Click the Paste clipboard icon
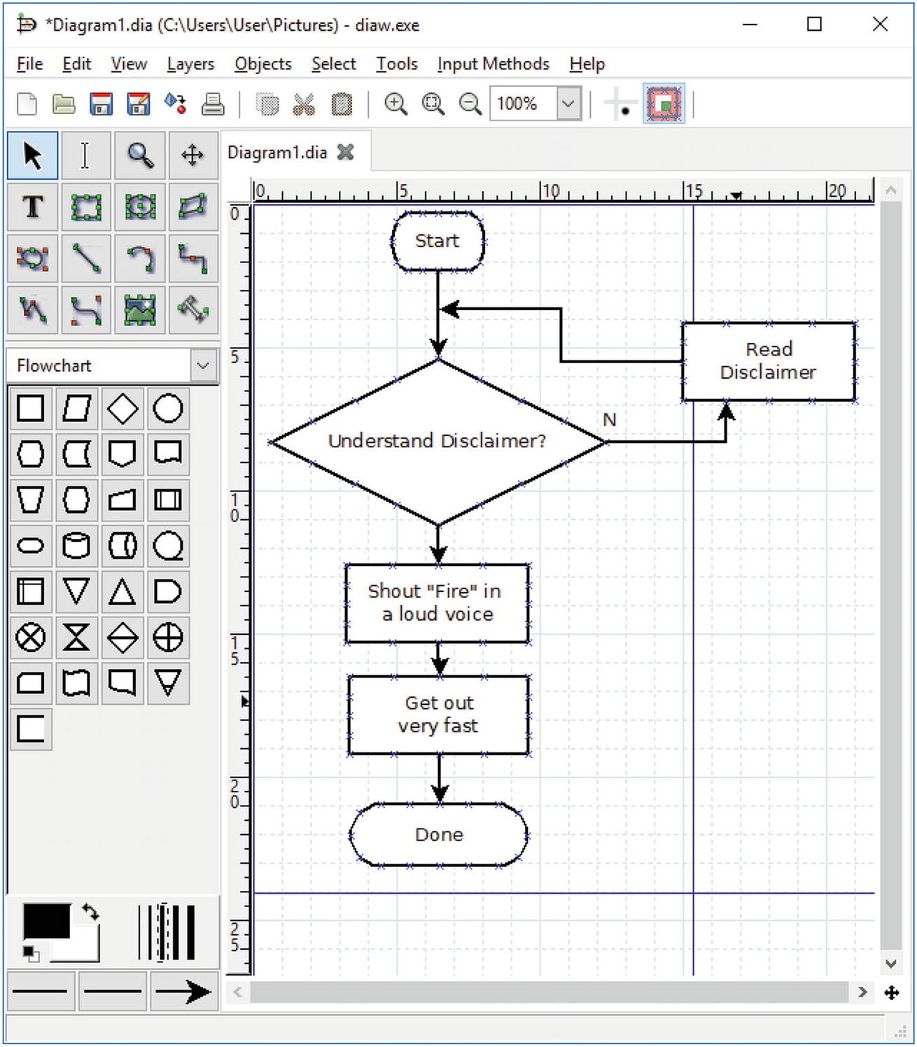Screen dimensions: 917x1047 coord(342,104)
